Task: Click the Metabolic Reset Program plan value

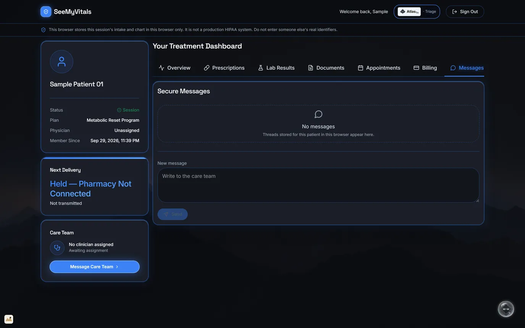Action: point(113,120)
